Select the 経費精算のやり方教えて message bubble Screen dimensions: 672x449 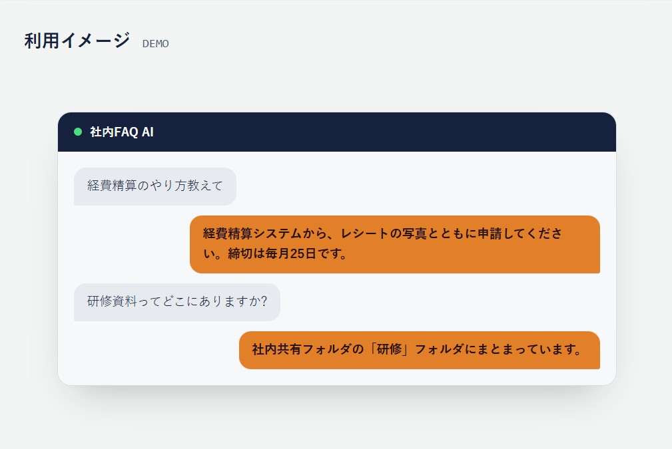[x=155, y=186]
